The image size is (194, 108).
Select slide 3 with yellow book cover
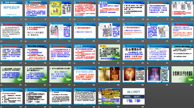60,9
